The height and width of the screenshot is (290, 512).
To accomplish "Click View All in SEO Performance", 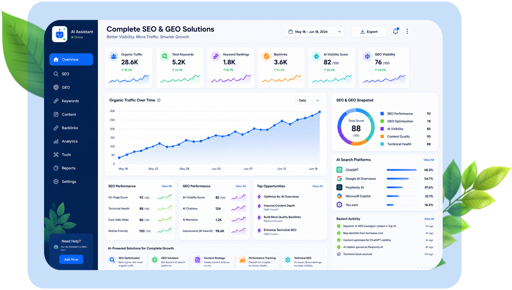I will pos(167,186).
